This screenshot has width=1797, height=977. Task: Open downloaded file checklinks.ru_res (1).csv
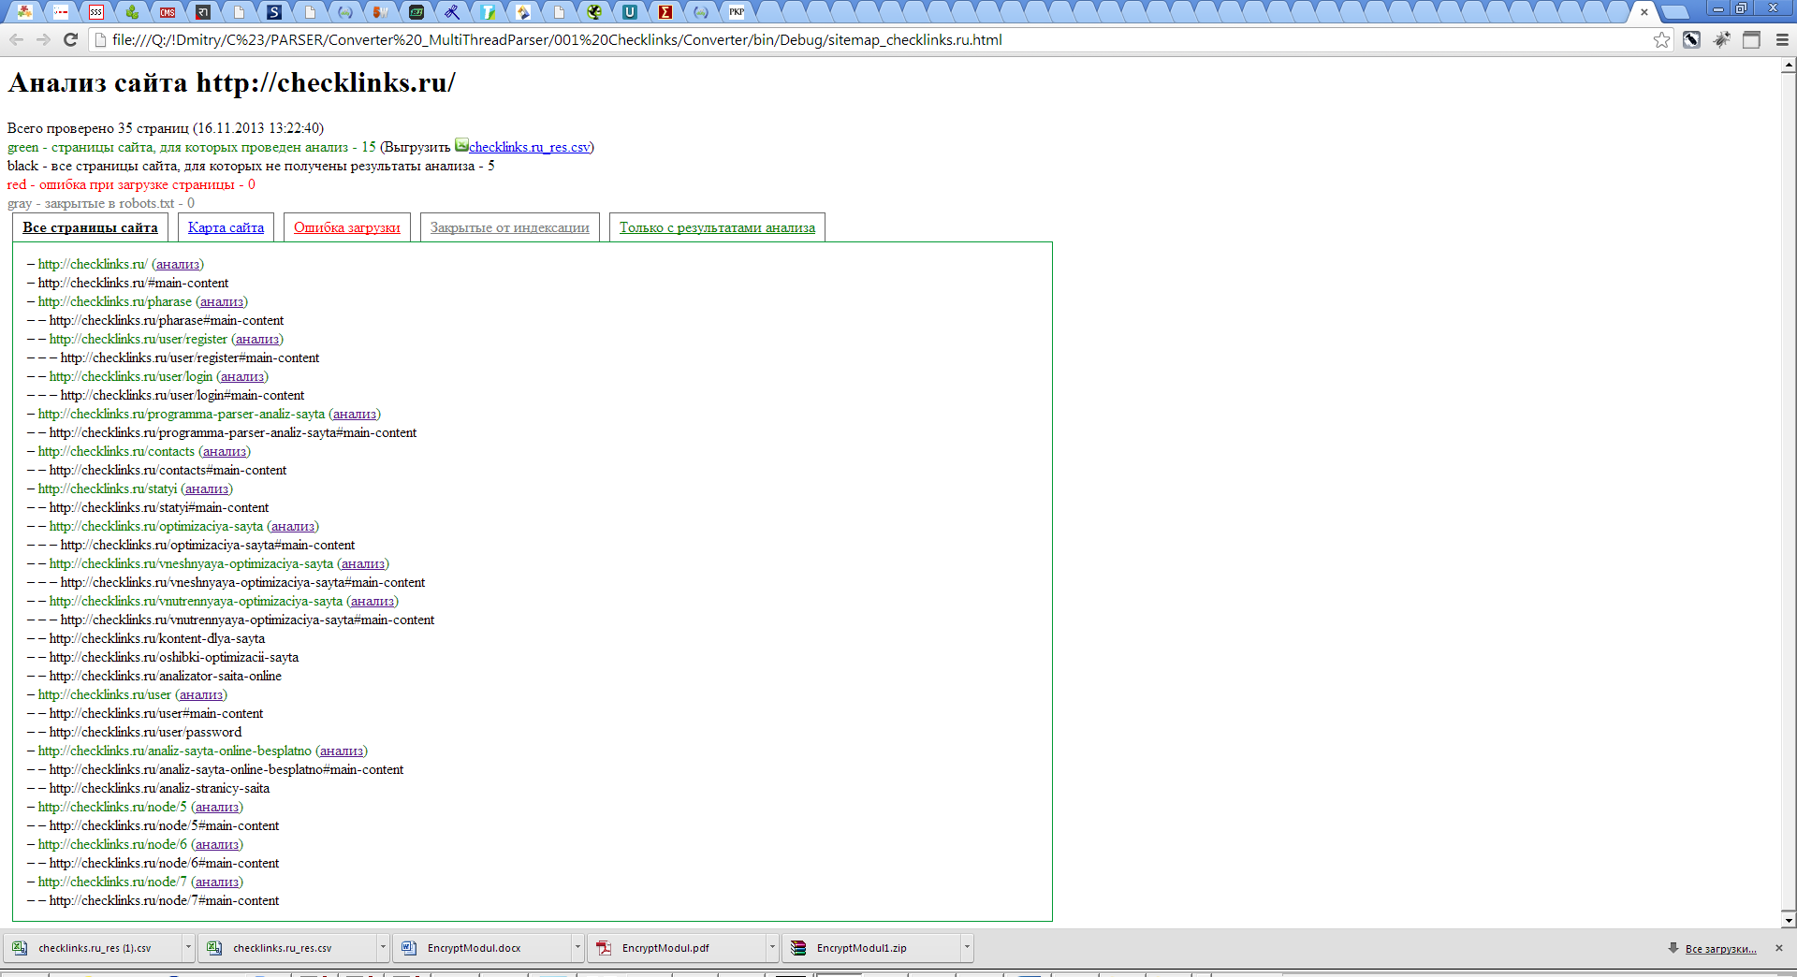click(x=94, y=948)
